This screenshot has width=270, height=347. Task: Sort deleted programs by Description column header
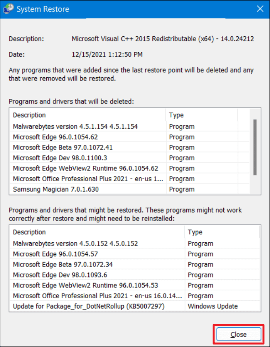point(89,115)
